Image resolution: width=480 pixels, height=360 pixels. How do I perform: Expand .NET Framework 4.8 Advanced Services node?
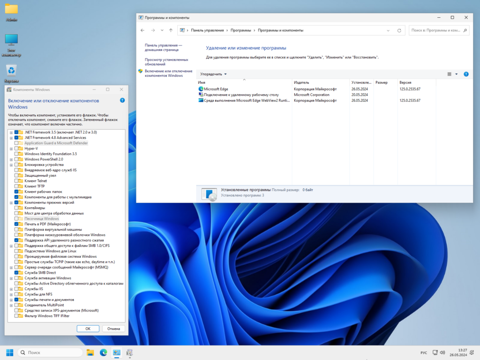click(x=11, y=138)
